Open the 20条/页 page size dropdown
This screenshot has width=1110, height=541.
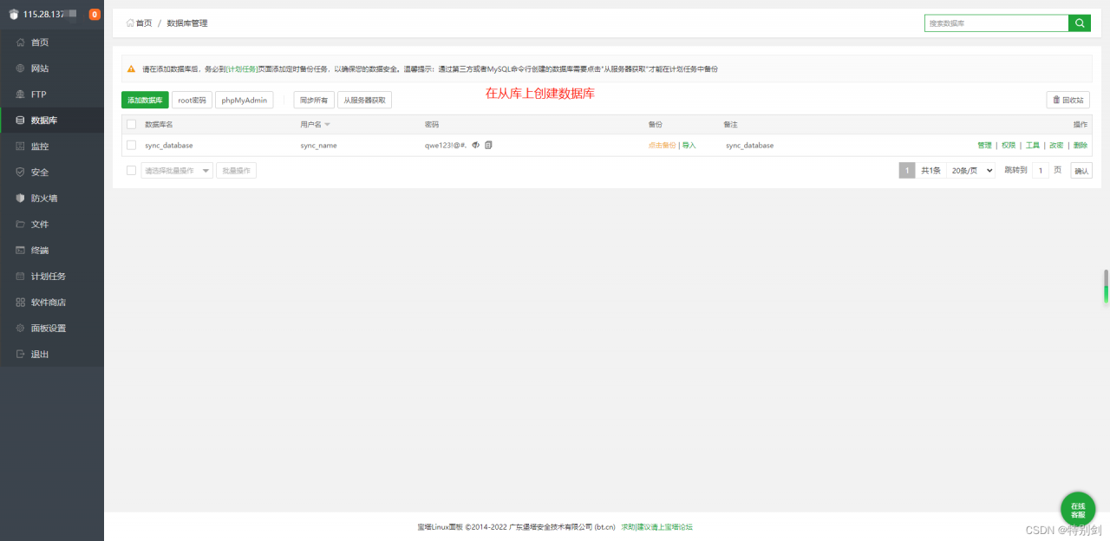[x=970, y=171]
